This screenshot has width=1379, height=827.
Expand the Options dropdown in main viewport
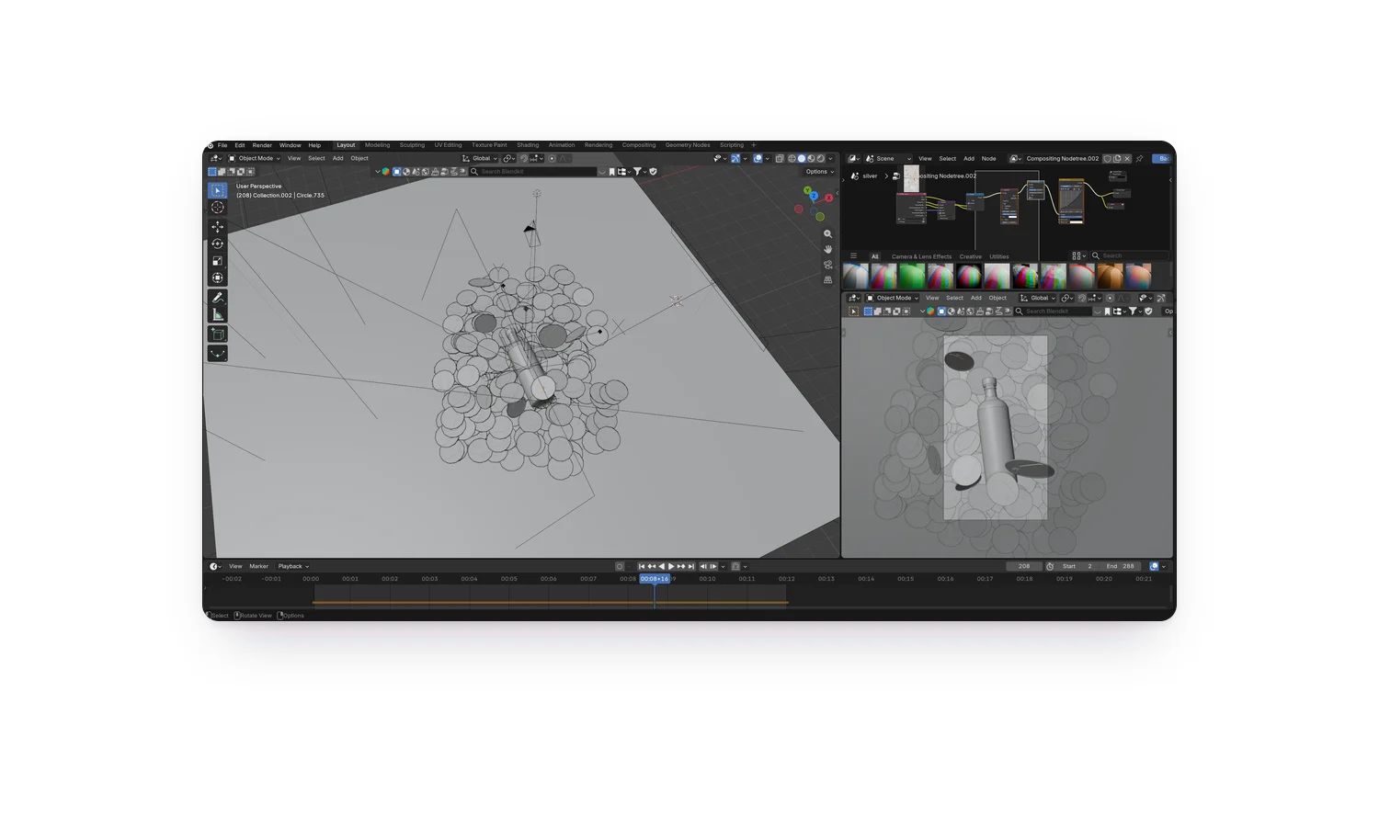(x=819, y=172)
